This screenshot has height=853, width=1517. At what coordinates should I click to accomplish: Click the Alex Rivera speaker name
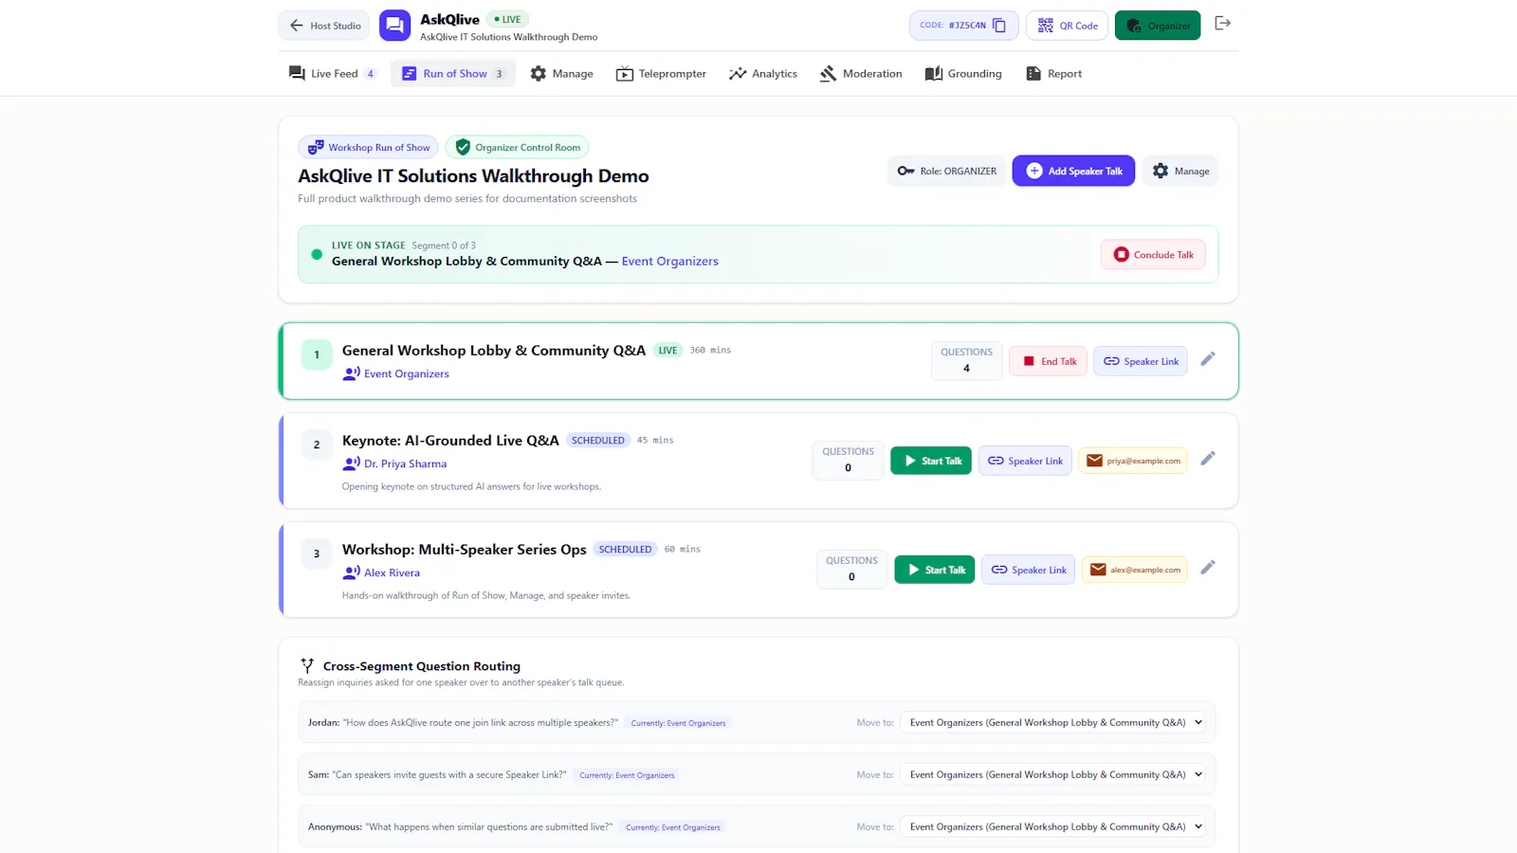[x=392, y=573]
